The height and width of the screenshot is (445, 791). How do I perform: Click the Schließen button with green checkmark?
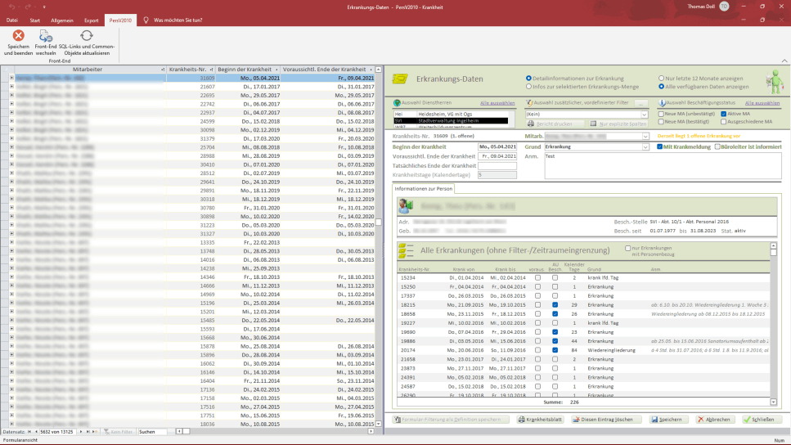click(x=762, y=420)
